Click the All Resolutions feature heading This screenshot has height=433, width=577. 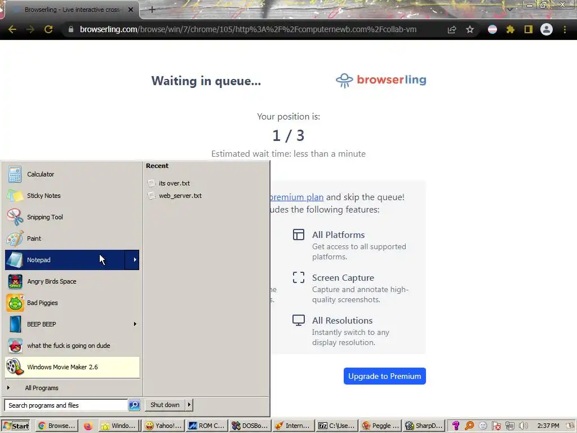342,320
